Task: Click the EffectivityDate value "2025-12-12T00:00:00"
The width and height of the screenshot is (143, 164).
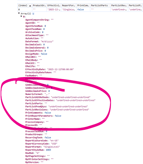Action: click(x=61, y=69)
